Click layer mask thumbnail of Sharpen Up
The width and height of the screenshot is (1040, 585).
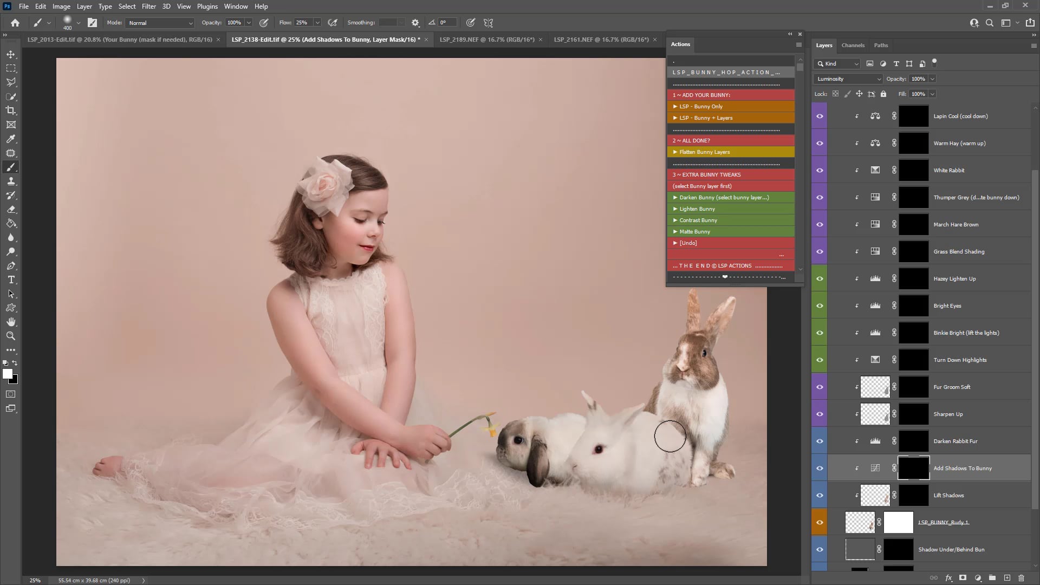[x=914, y=414]
